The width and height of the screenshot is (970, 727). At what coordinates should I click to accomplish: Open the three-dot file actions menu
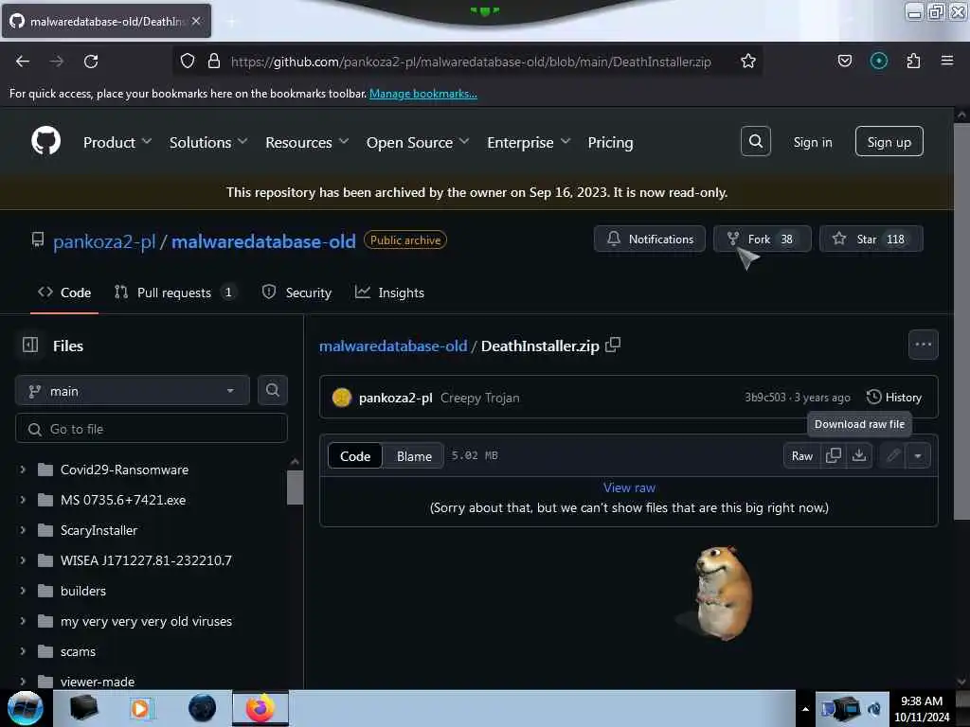(923, 345)
